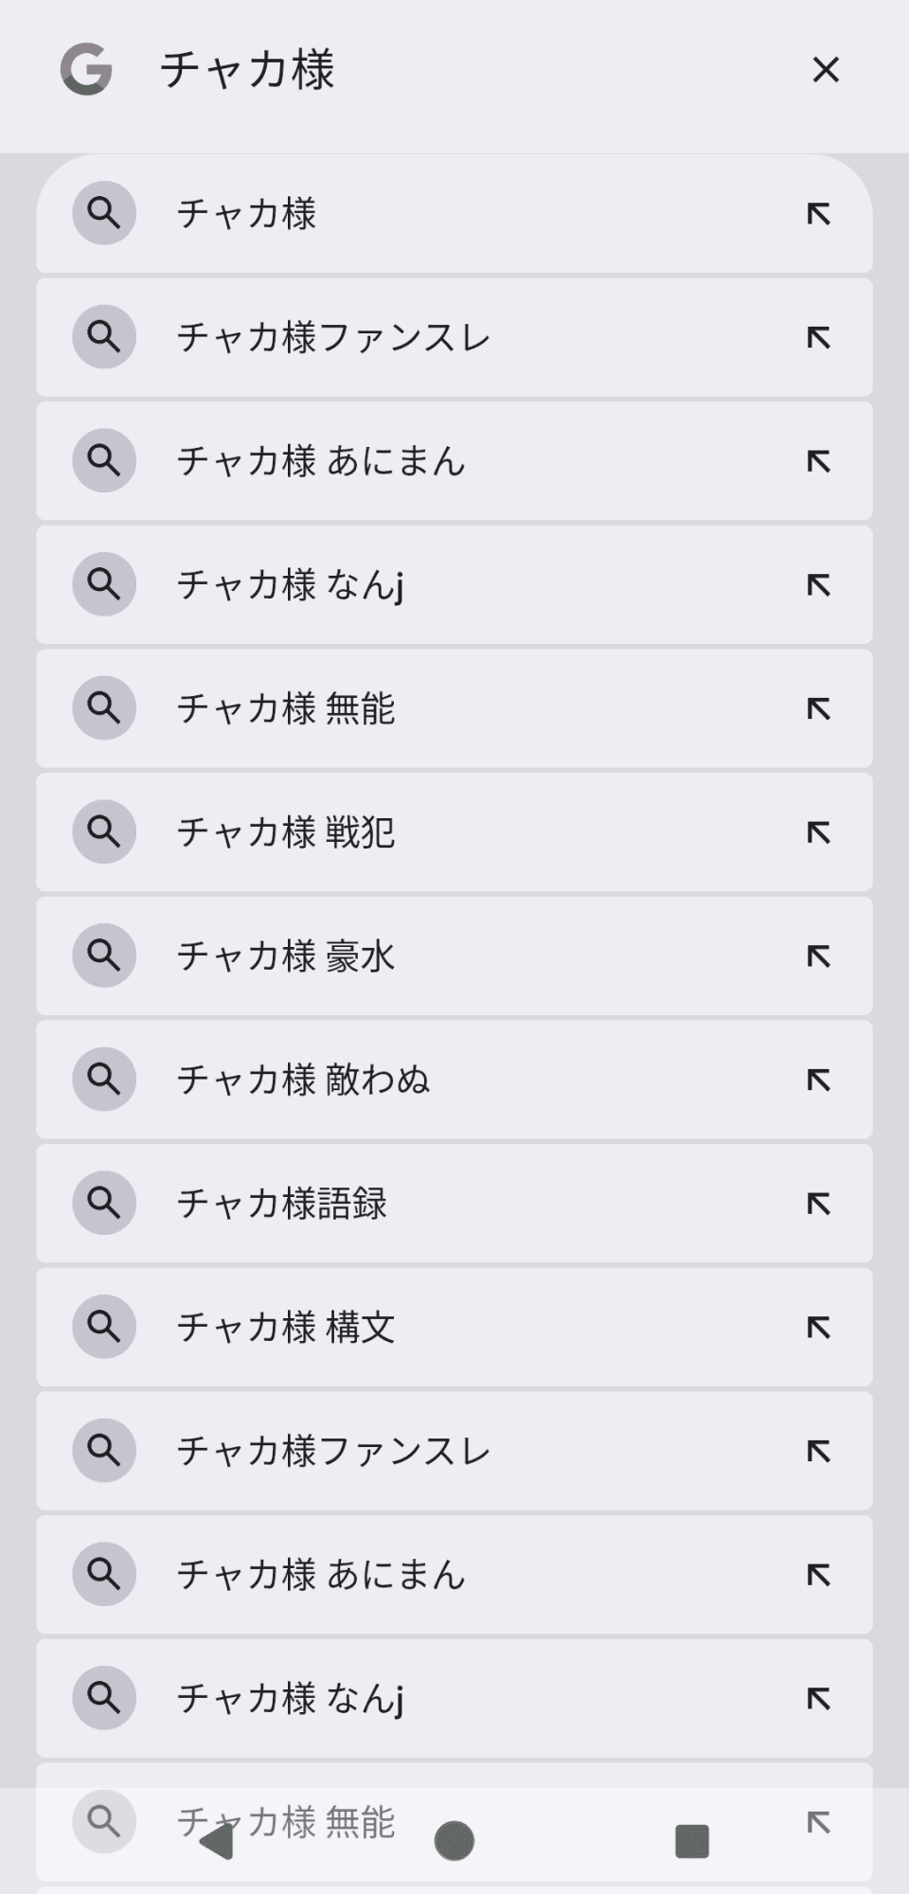
Task: Tap the insert arrow on the plain チャカ様 suggestion
Action: coord(818,214)
